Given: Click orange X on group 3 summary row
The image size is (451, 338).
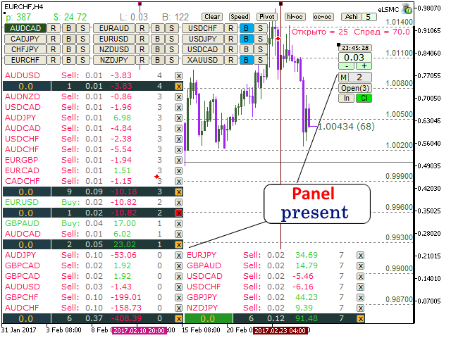Looking at the screenshot, I should [178, 192].
